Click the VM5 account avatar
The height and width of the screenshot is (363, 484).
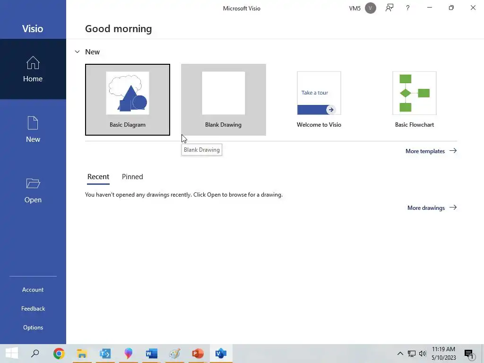[x=371, y=8]
